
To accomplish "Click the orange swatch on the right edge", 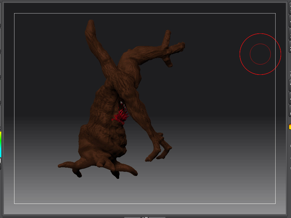I will pos(290,127).
